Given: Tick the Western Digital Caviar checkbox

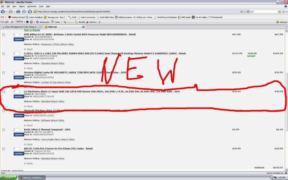Looking at the screenshot, I should click(4, 73).
